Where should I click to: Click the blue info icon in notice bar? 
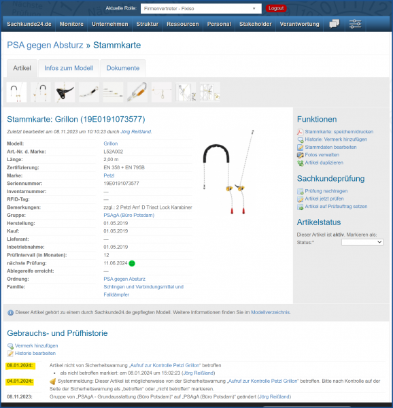(x=11, y=313)
